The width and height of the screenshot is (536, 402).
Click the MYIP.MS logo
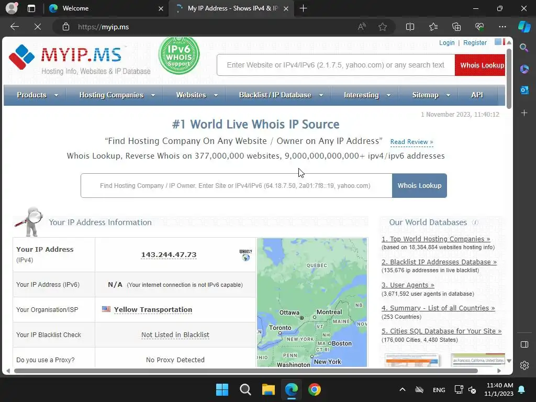[80, 58]
